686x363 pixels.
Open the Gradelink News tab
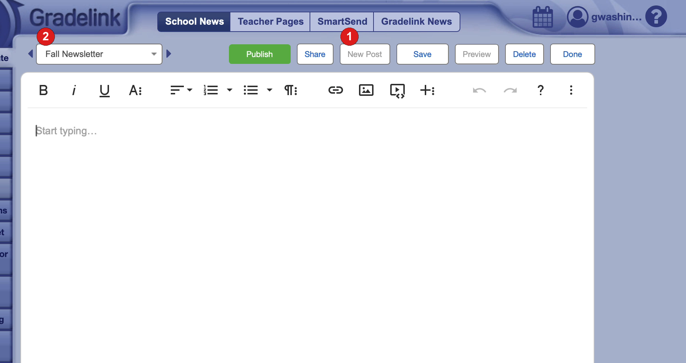[x=416, y=21]
